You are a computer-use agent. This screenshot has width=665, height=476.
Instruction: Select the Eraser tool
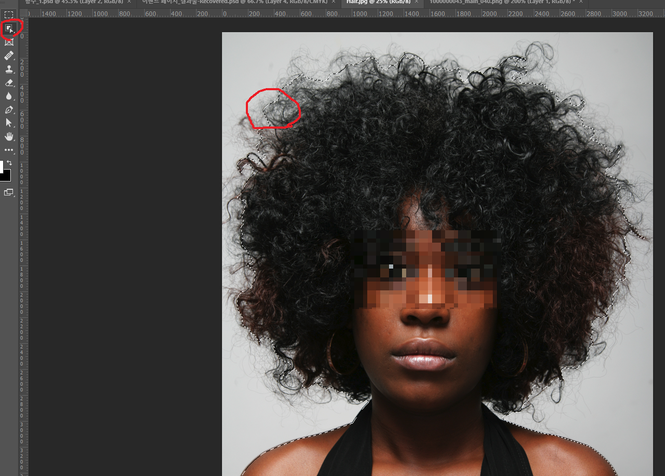9,82
